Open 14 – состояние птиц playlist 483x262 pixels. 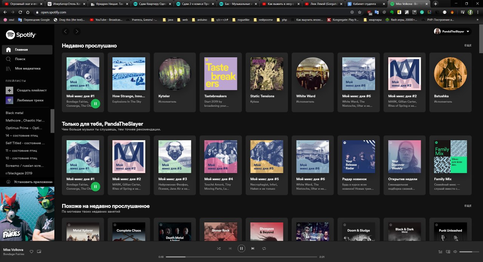(x=22, y=136)
